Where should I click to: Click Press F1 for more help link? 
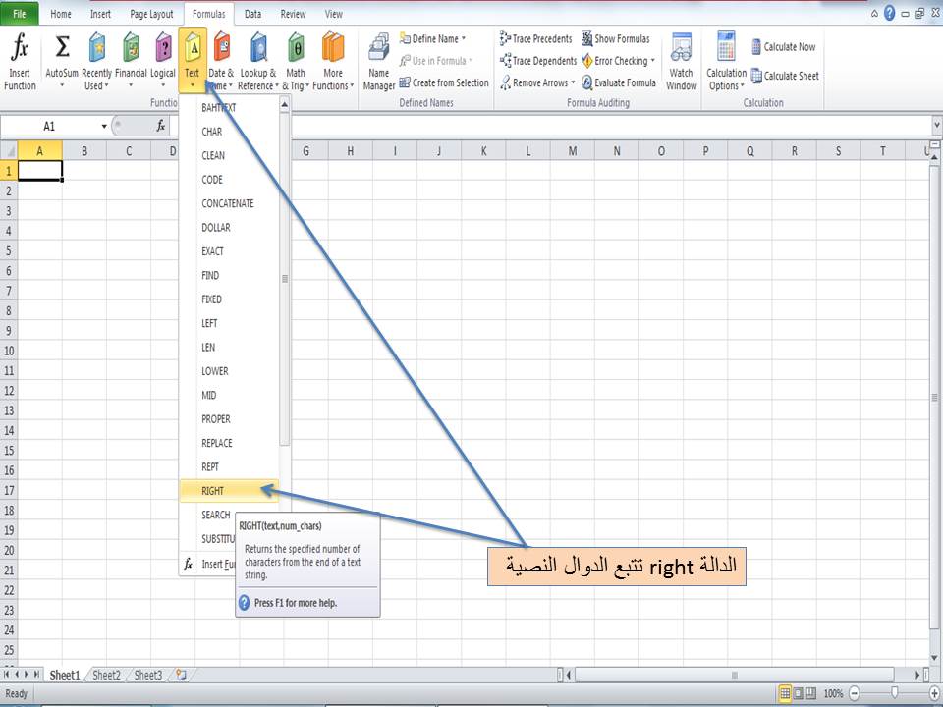click(296, 602)
